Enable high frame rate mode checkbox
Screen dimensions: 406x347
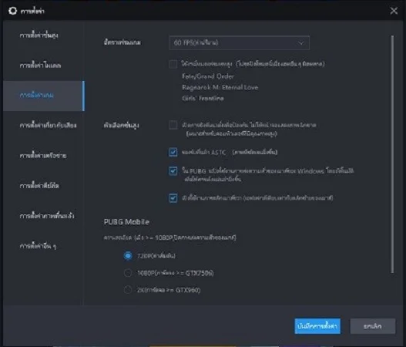[173, 64]
